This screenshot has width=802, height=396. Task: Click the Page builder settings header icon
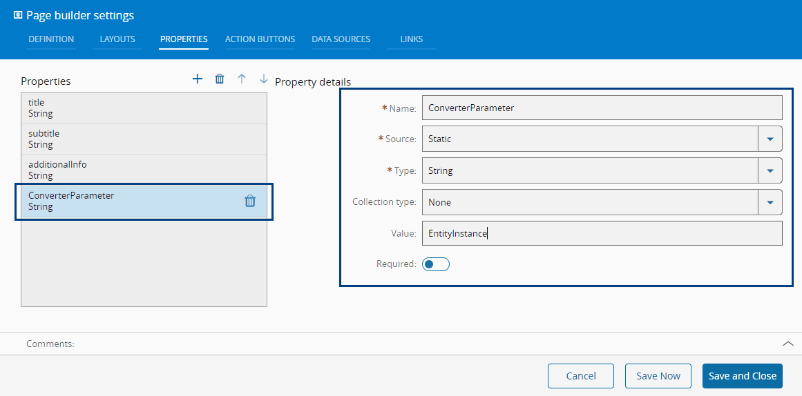point(18,15)
